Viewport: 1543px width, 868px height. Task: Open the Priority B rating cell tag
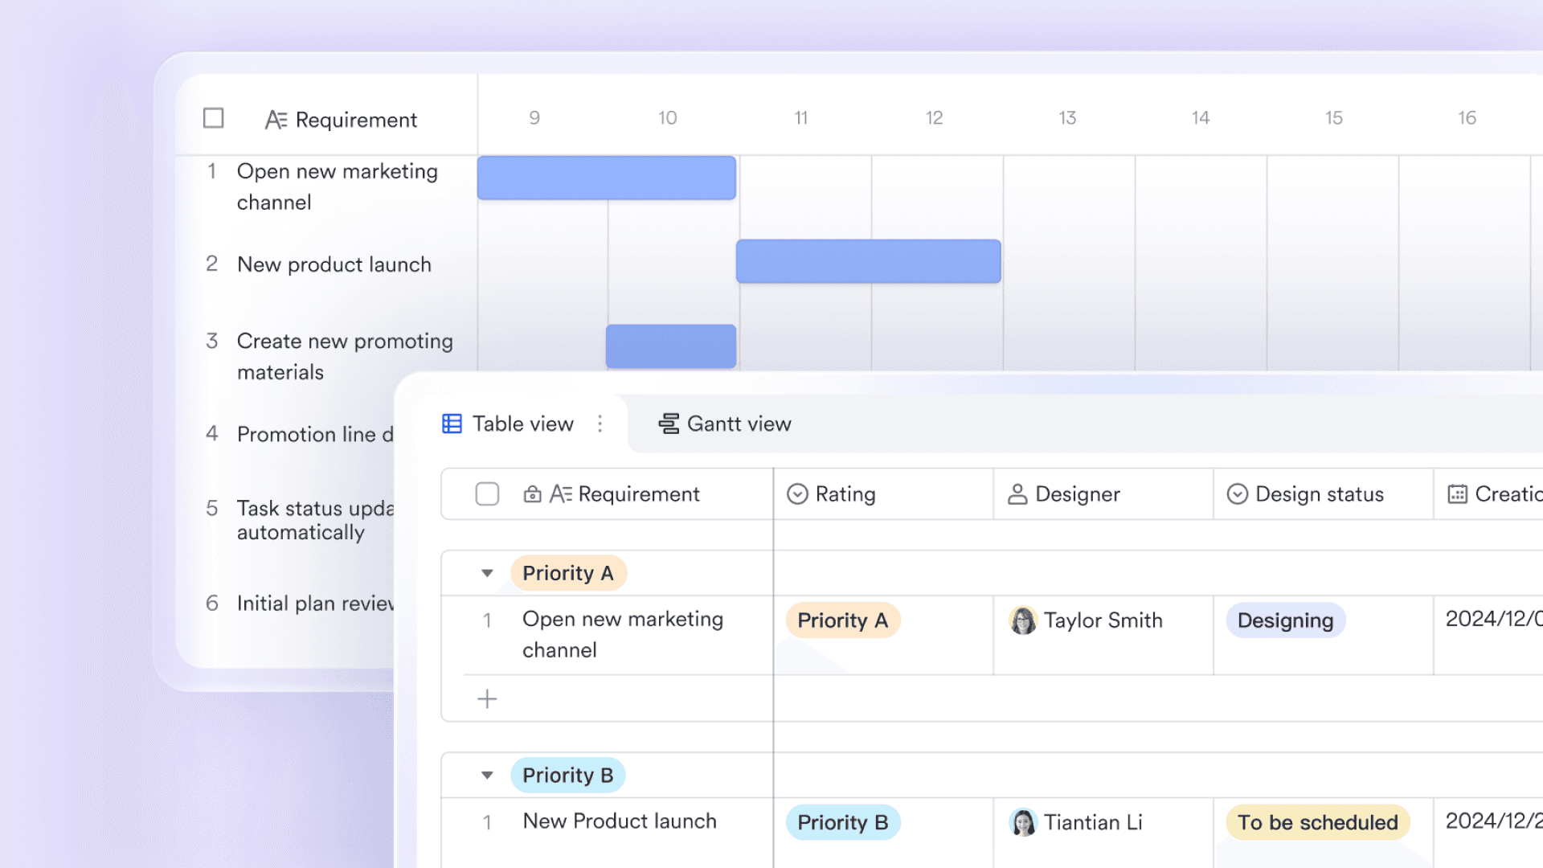point(843,822)
